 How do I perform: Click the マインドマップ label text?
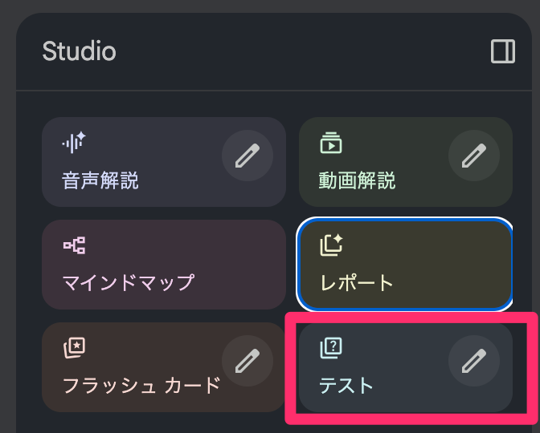(129, 282)
